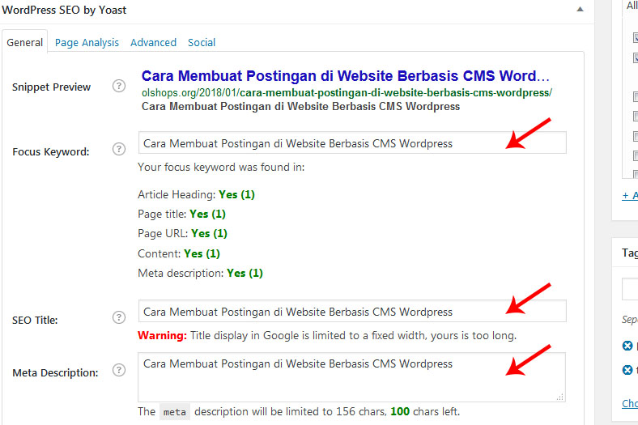Screen dimensions: 638x425
Task: Click 'Your focus keyword was found in:' text
Action: click(221, 167)
